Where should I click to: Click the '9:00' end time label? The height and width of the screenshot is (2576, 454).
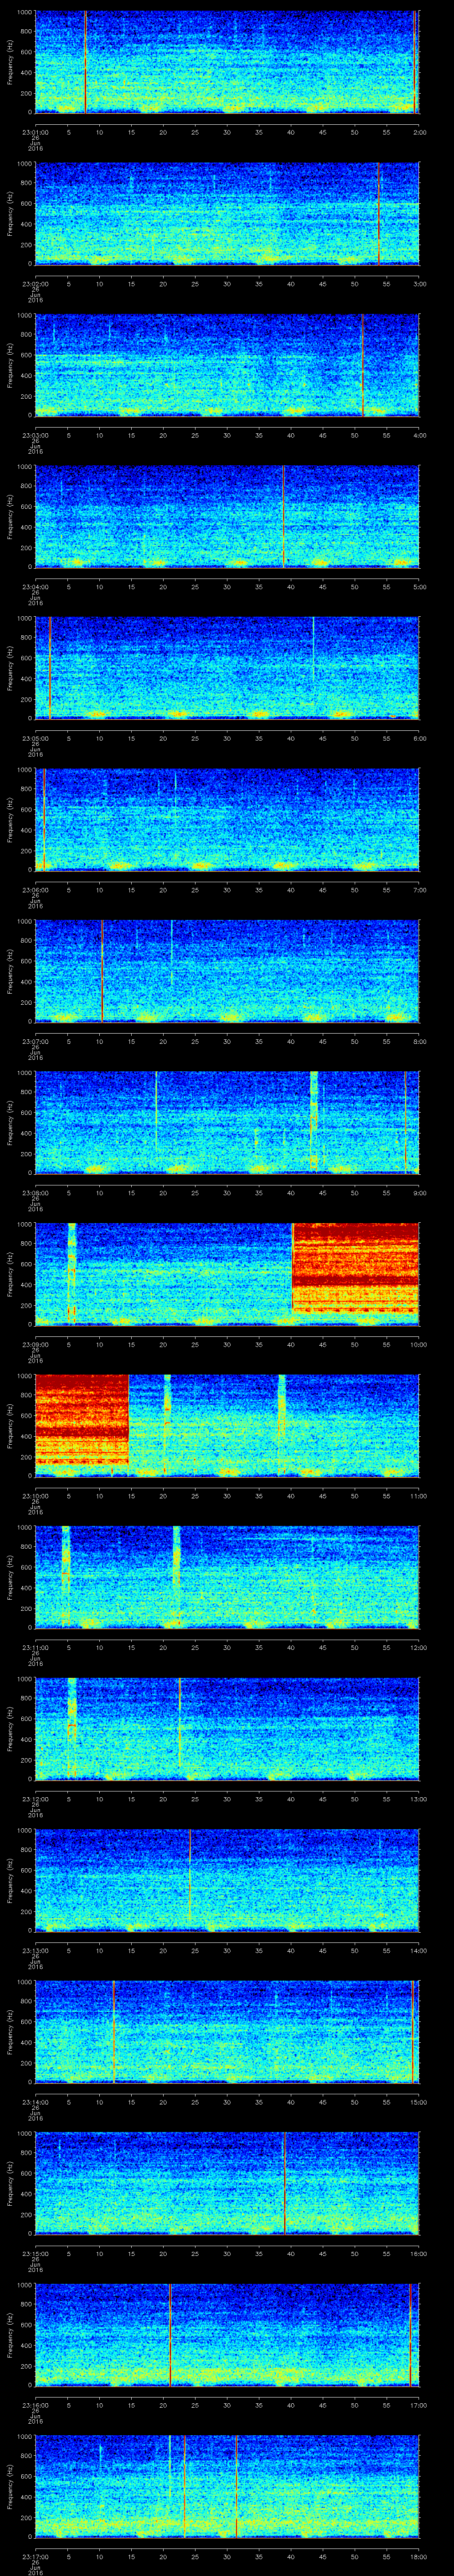pos(419,1193)
